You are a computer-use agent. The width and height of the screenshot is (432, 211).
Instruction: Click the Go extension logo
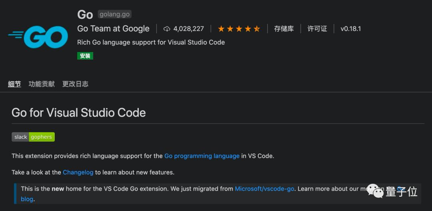coord(38,37)
